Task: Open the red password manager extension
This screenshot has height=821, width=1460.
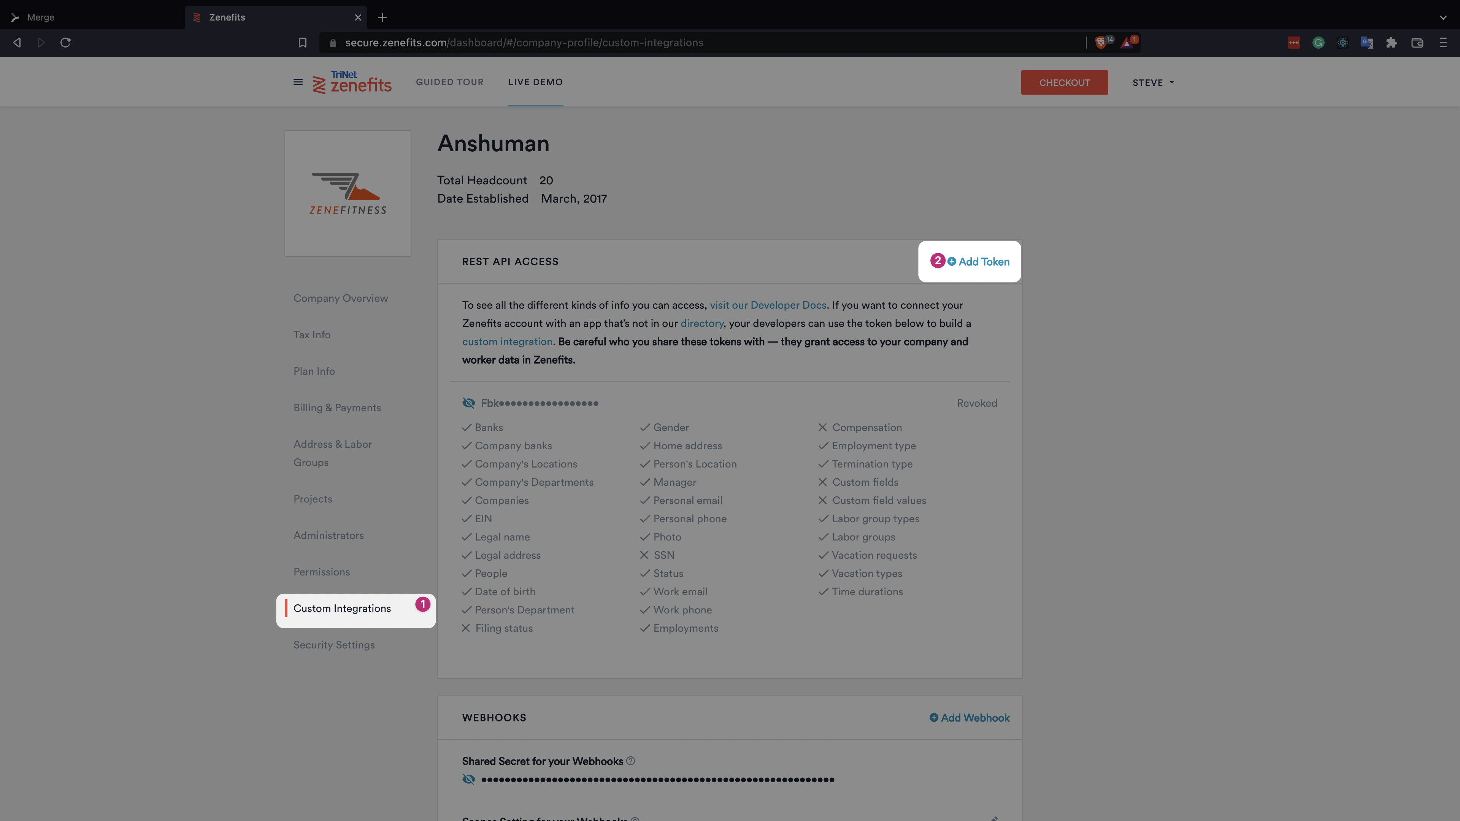Action: (x=1294, y=43)
